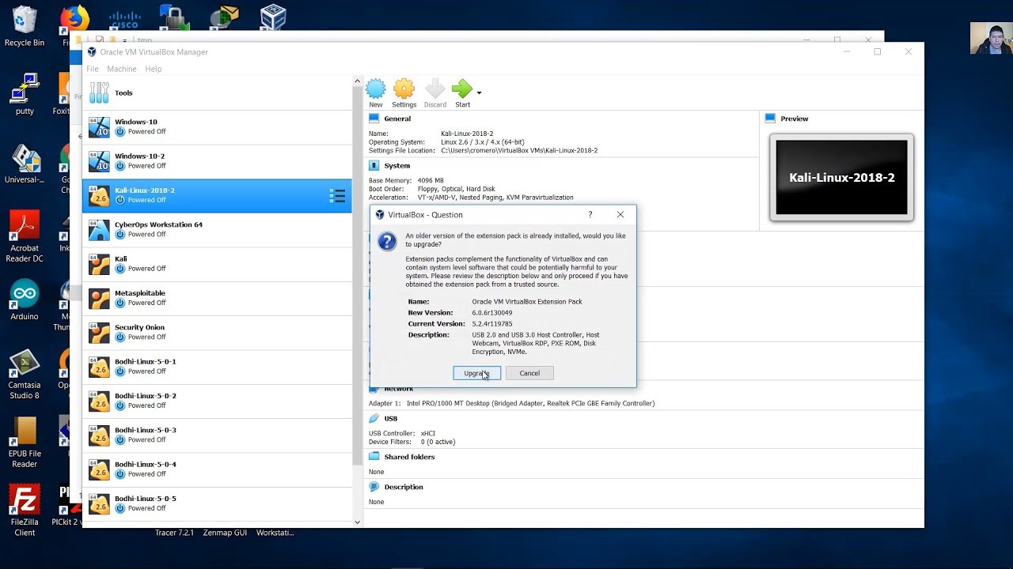The height and width of the screenshot is (569, 1013).
Task: Click the Current Version value 5.2.4r119785
Action: 492,324
